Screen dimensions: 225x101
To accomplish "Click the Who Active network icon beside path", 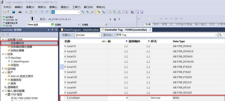I will 115,19.
